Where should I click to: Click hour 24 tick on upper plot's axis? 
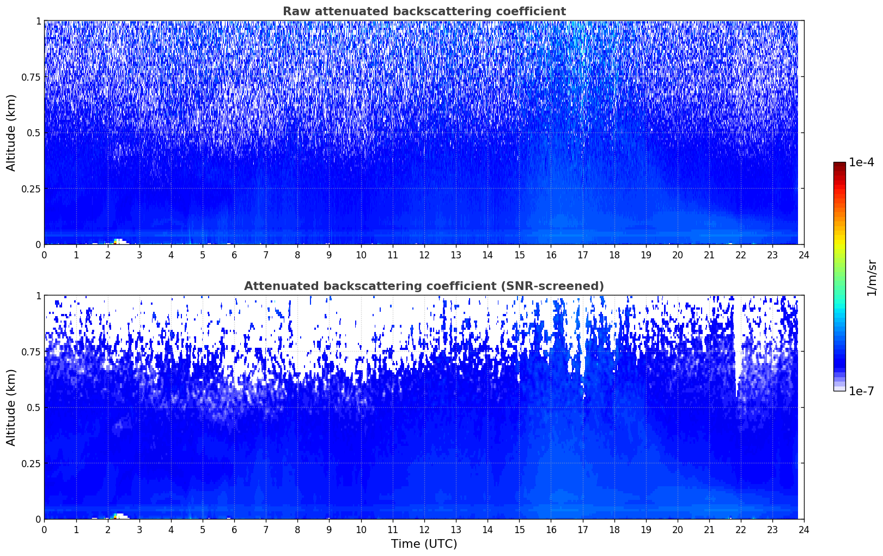pyautogui.click(x=804, y=255)
